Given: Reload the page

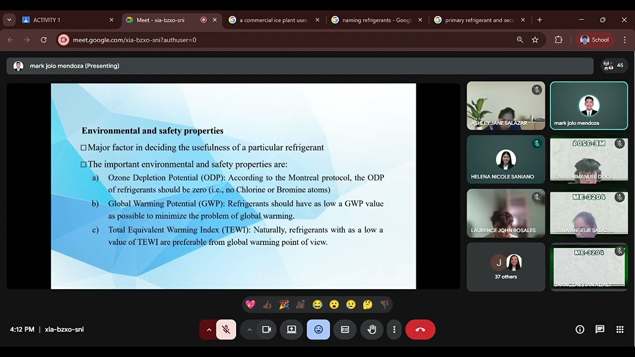Looking at the screenshot, I should [44, 40].
